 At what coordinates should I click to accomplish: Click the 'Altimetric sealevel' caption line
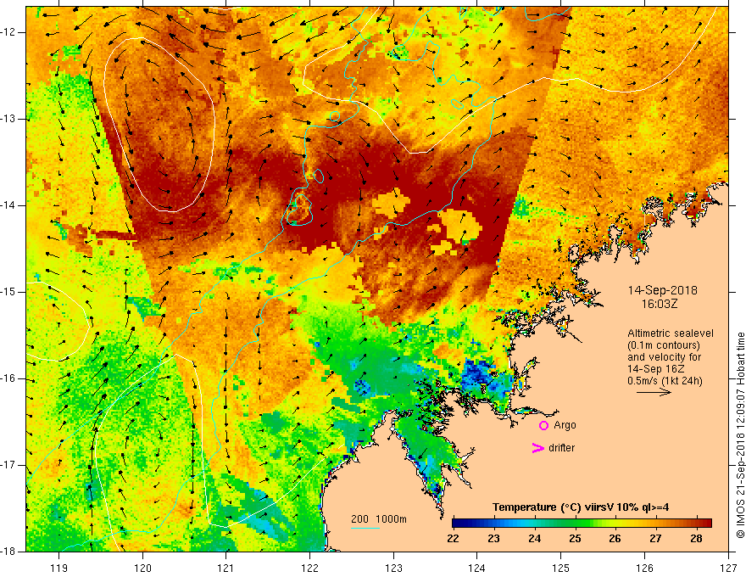[671, 333]
